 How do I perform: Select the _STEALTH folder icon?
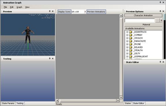tap(131, 50)
